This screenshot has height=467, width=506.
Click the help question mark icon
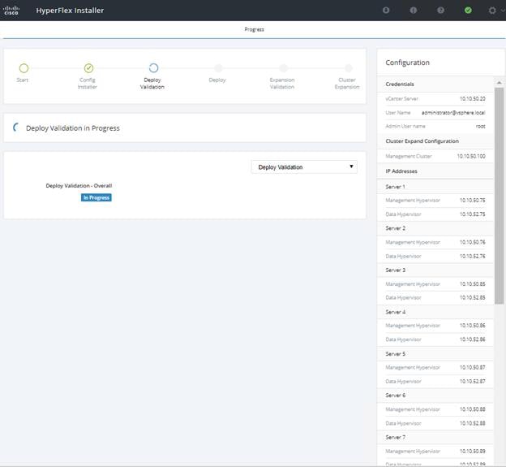tap(440, 11)
